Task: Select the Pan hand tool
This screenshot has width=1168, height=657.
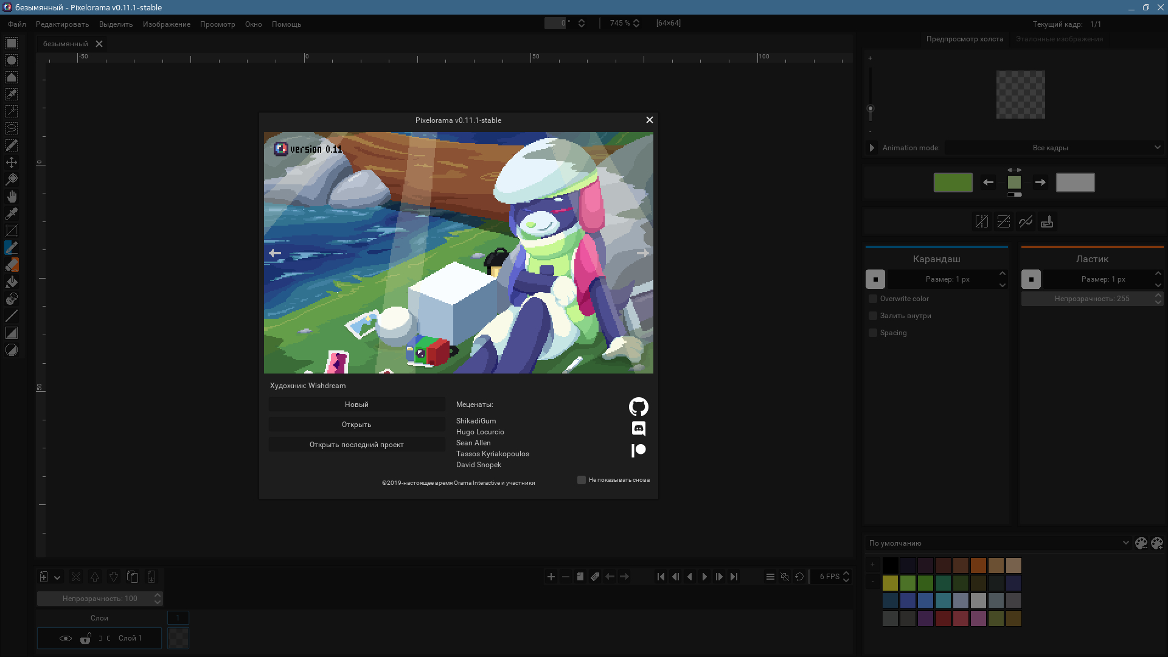Action: click(x=12, y=196)
